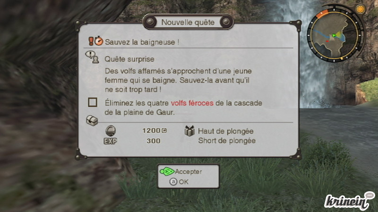Click the gold coin reward icon
Image resolution: width=378 pixels, height=212 pixels.
(111, 131)
